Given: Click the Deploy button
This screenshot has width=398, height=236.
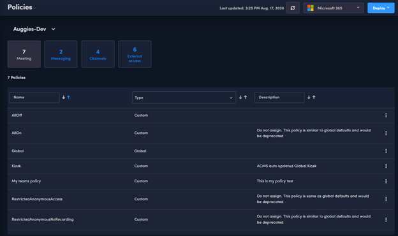Looking at the screenshot, I should pyautogui.click(x=381, y=8).
